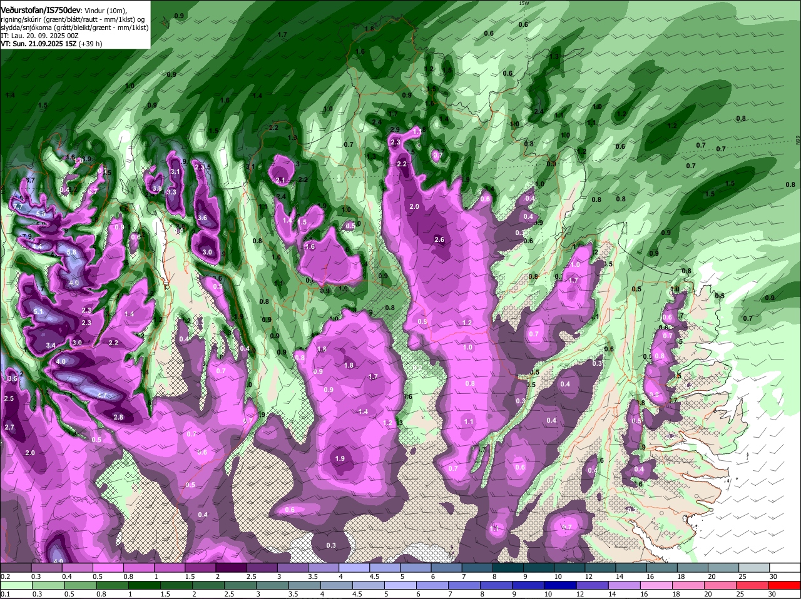Click the 5.1 precipitation value on map

click(38, 311)
